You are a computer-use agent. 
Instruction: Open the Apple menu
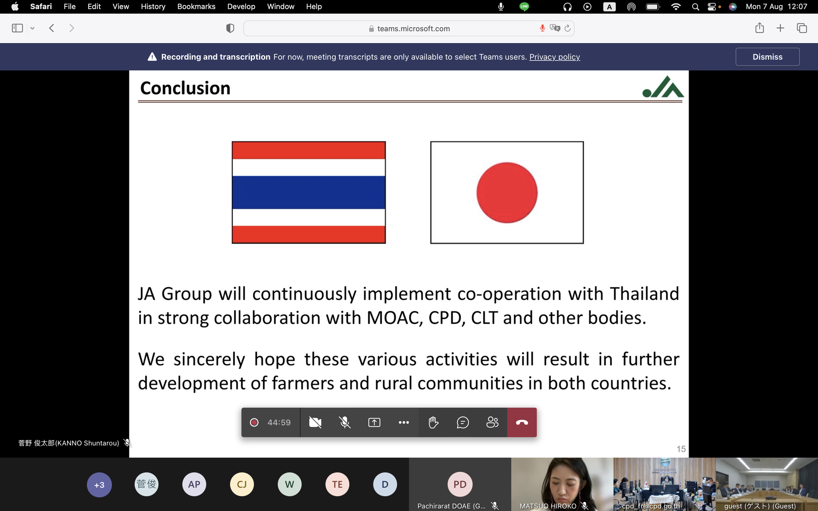15,7
